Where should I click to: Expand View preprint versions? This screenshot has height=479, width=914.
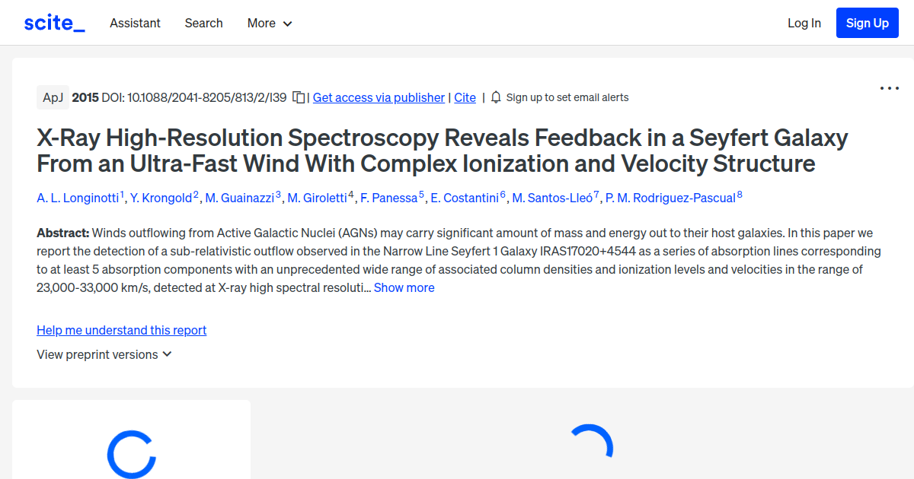coord(104,354)
